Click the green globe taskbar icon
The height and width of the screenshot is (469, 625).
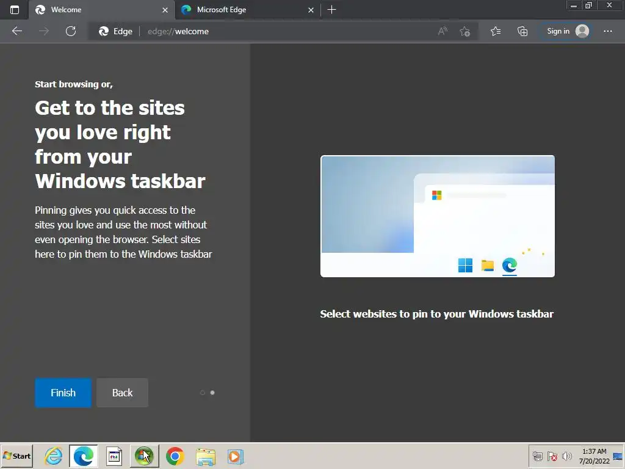point(144,456)
